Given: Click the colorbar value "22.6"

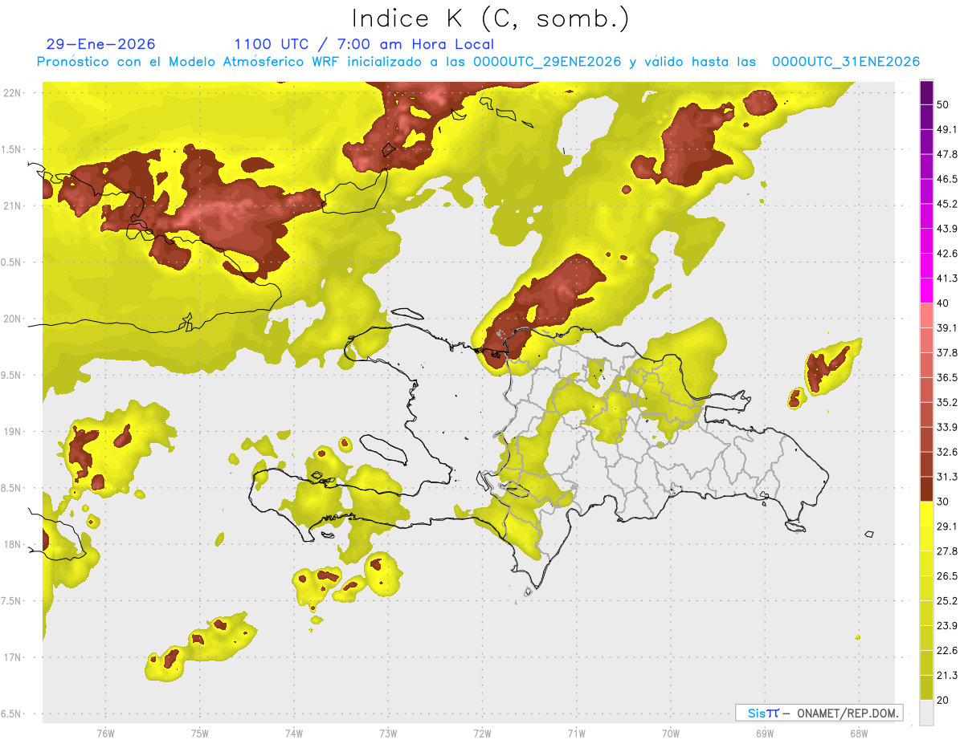Looking at the screenshot, I should point(947,651).
